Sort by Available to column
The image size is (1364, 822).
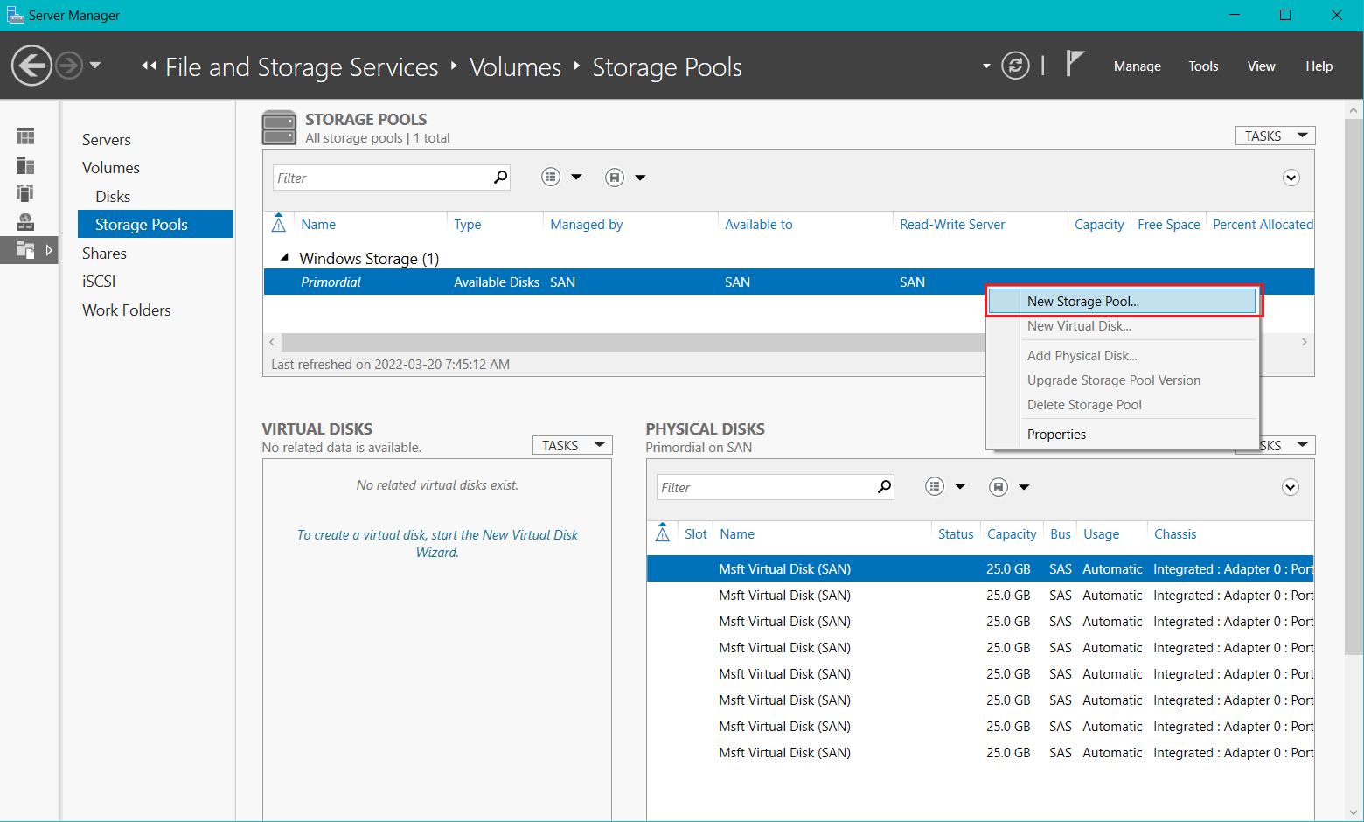pos(759,225)
